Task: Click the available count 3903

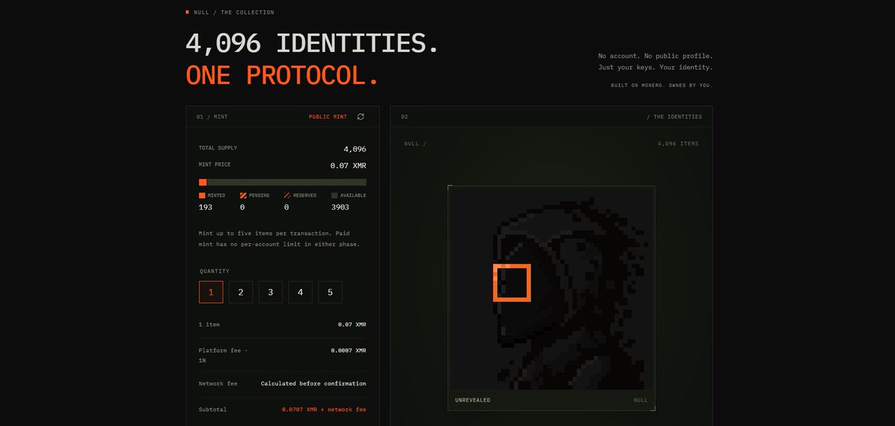Action: [x=340, y=207]
